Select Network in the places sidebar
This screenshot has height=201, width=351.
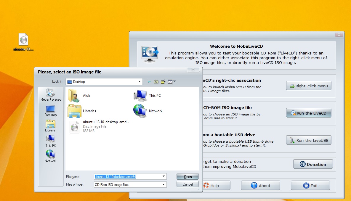pyautogui.click(x=51, y=156)
